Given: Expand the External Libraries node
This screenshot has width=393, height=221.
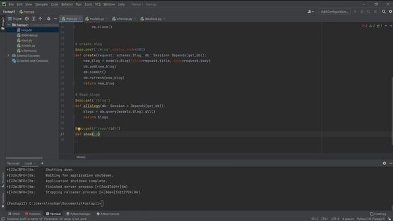Looking at the screenshot, I should [x=9, y=56].
